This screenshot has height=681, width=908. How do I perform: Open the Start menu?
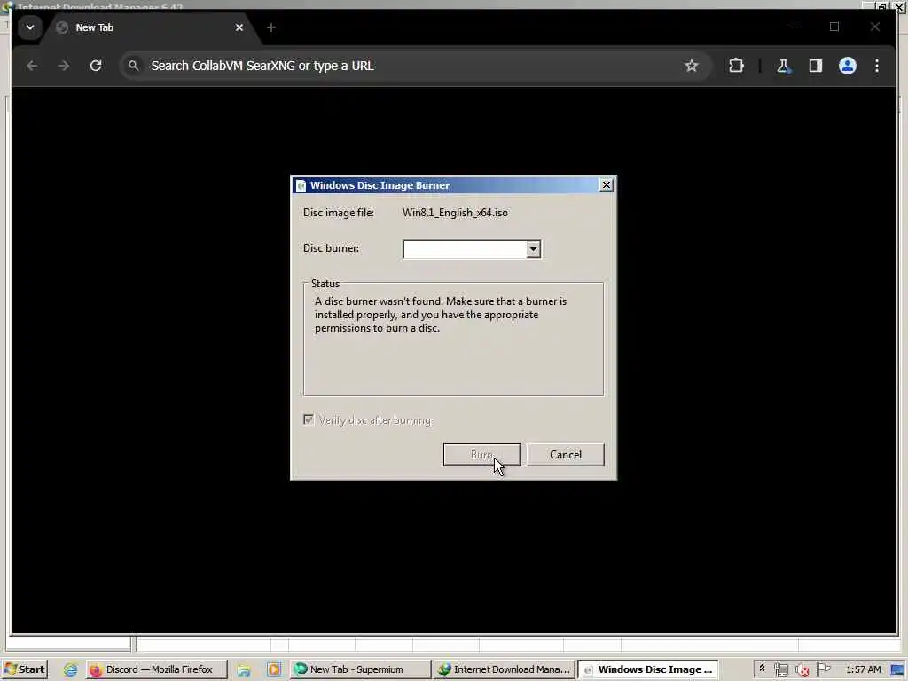coord(25,669)
